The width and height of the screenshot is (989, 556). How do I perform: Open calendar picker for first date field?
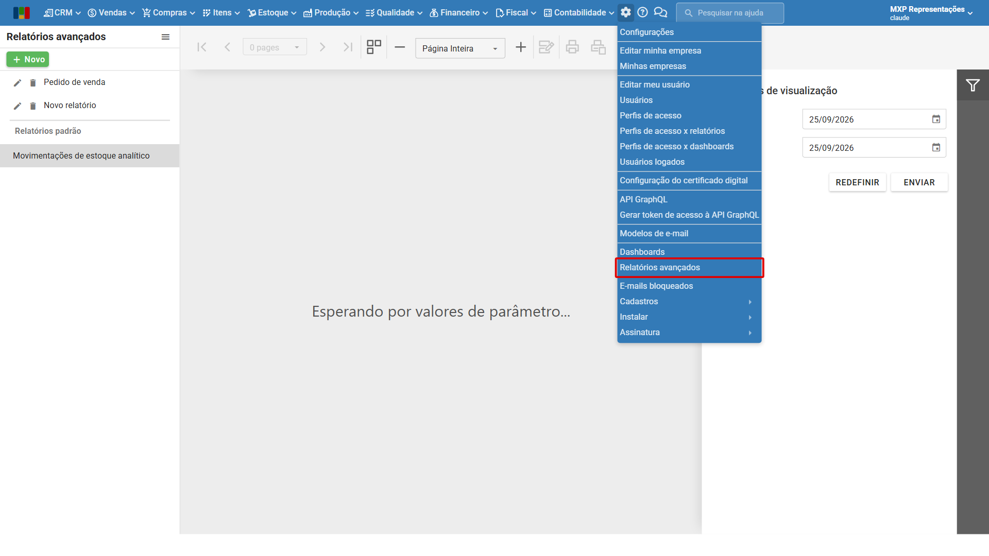tap(936, 119)
